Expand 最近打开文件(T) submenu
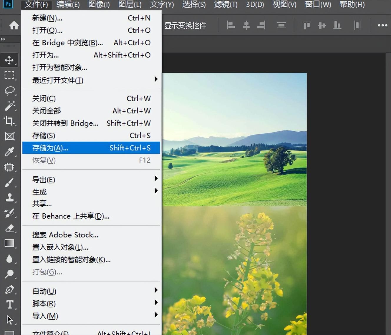This screenshot has width=391, height=335. pos(156,79)
